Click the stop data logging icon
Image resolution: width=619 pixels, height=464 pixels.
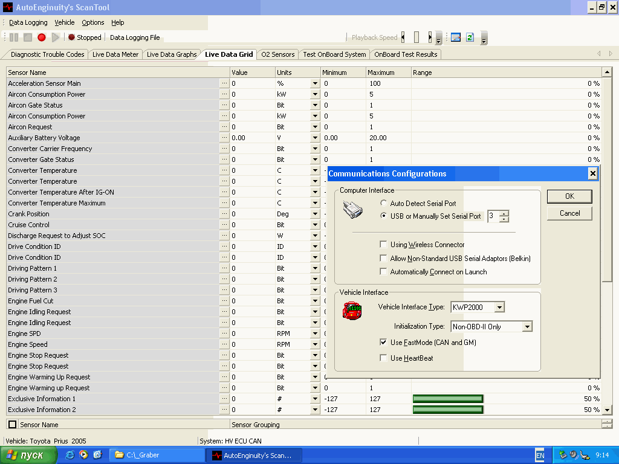(x=28, y=37)
